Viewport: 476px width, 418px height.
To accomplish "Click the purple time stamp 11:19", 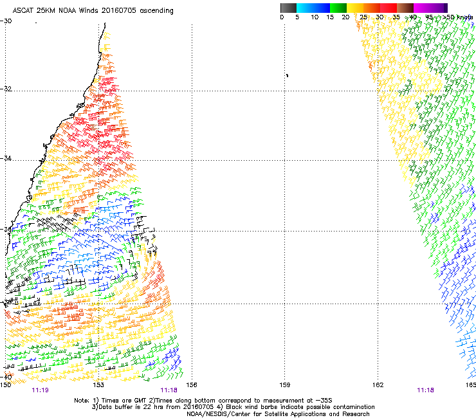I will (40, 390).
